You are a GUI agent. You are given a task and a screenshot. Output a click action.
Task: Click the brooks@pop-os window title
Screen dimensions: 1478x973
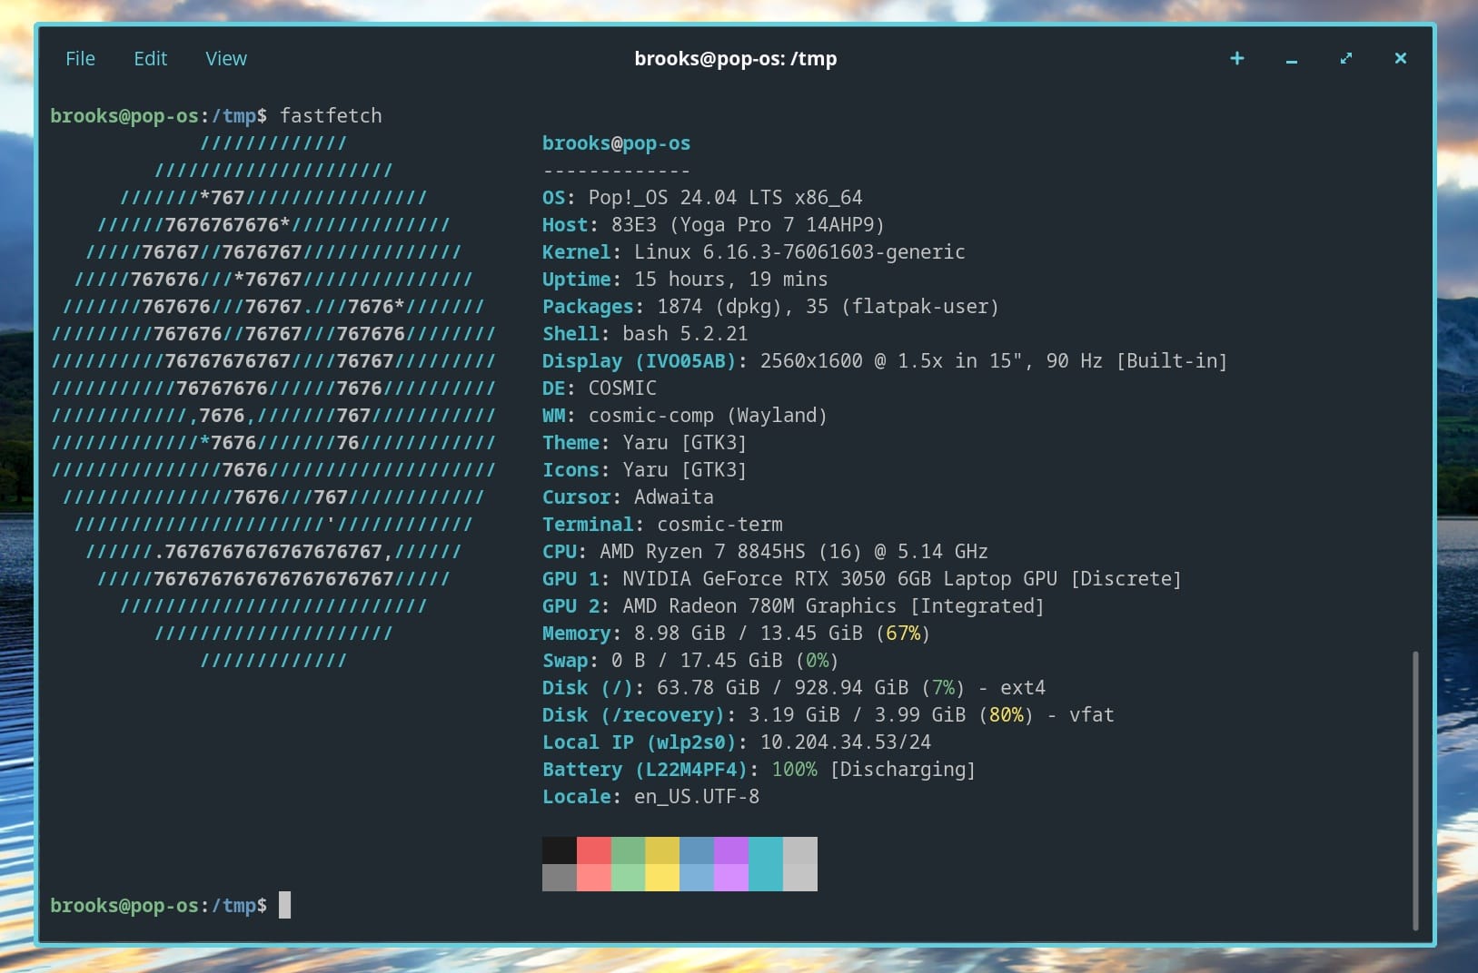pyautogui.click(x=736, y=58)
